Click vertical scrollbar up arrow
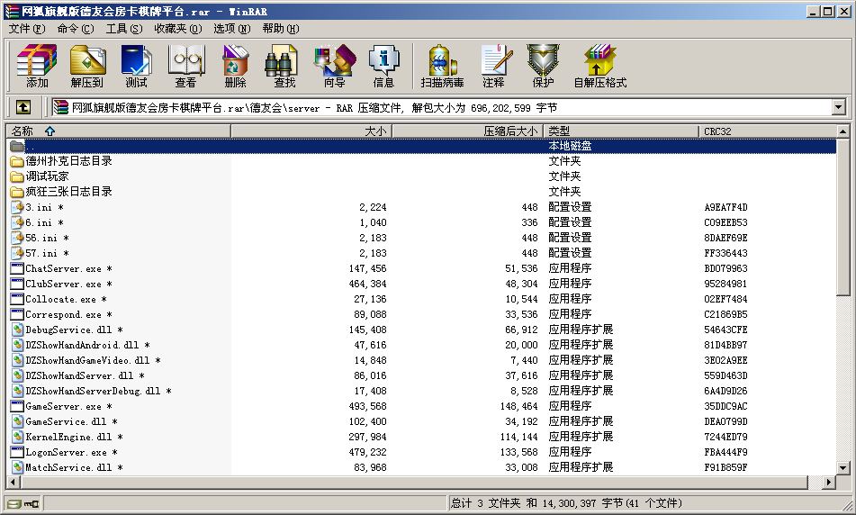The image size is (856, 515). pyautogui.click(x=842, y=131)
